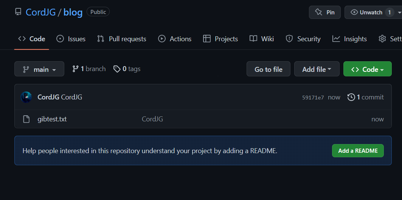Open the Security tab

(303, 39)
